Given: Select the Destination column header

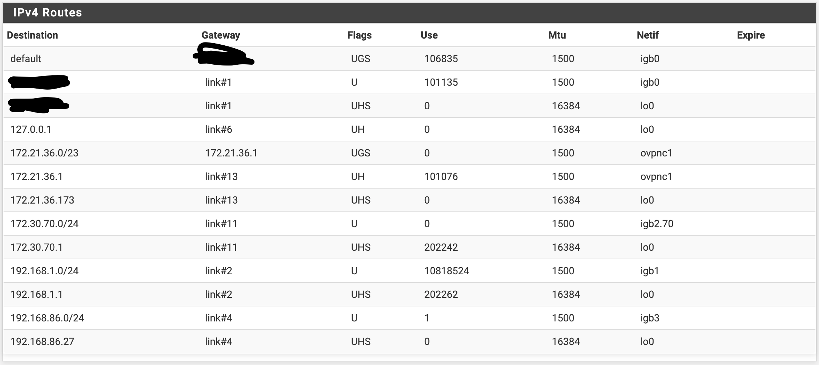Looking at the screenshot, I should coord(33,35).
